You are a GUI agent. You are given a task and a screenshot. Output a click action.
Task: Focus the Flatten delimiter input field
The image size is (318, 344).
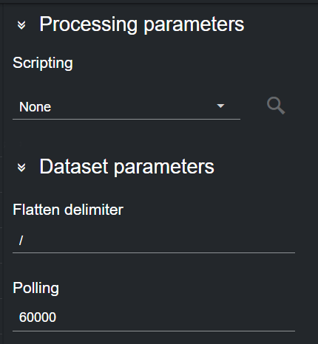(x=154, y=241)
